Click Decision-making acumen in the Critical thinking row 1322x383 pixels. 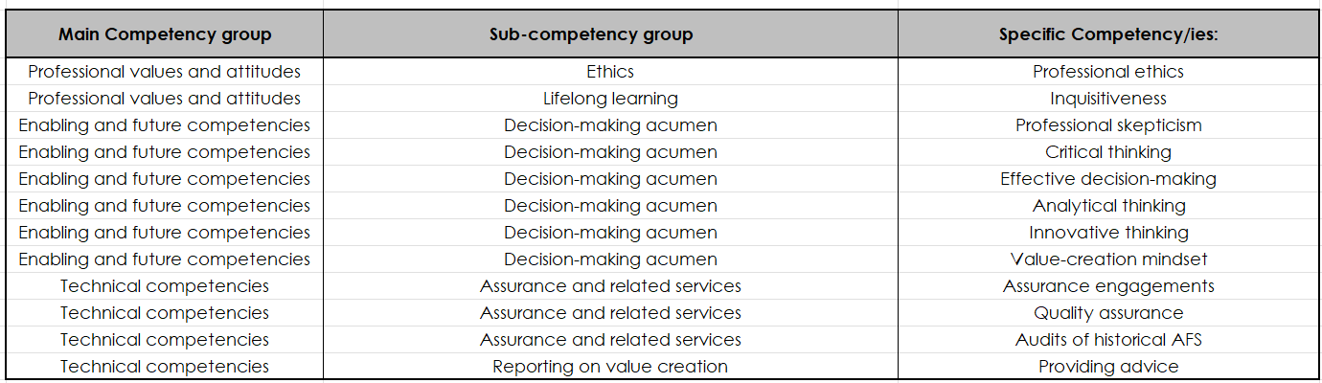pos(610,152)
